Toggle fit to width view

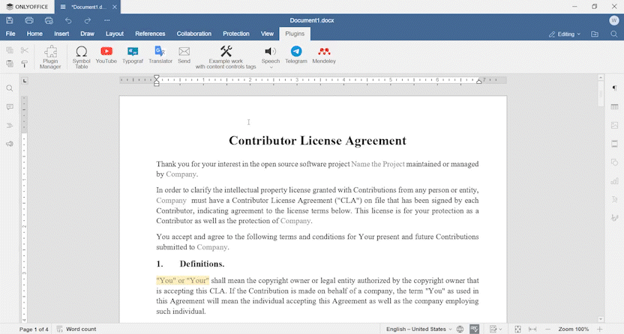click(x=532, y=329)
